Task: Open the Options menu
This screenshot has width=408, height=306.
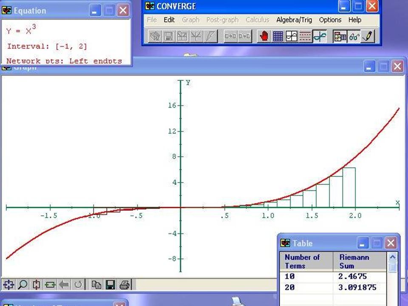Action: [330, 20]
